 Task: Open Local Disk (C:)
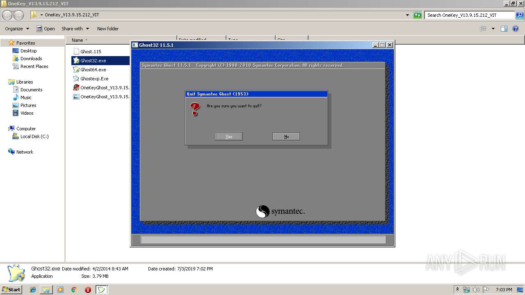[34, 136]
